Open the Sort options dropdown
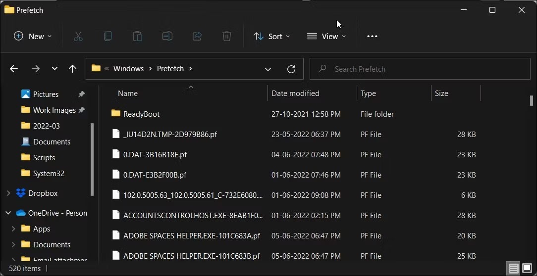Image resolution: width=537 pixels, height=276 pixels. click(x=271, y=36)
